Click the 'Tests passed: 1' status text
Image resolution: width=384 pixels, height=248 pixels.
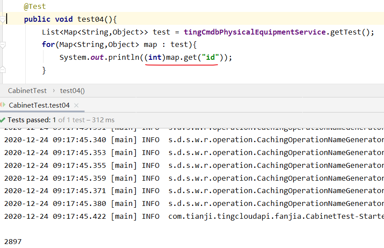pyautogui.click(x=32, y=120)
